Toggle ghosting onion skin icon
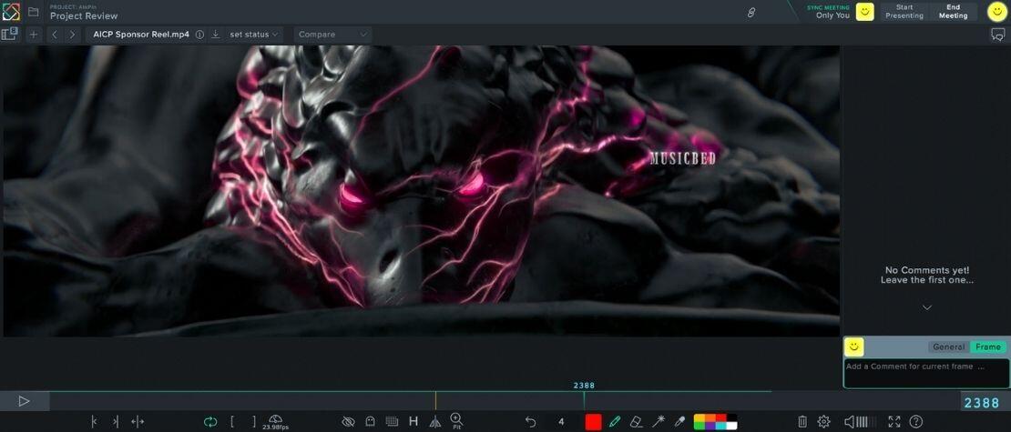 (370, 422)
